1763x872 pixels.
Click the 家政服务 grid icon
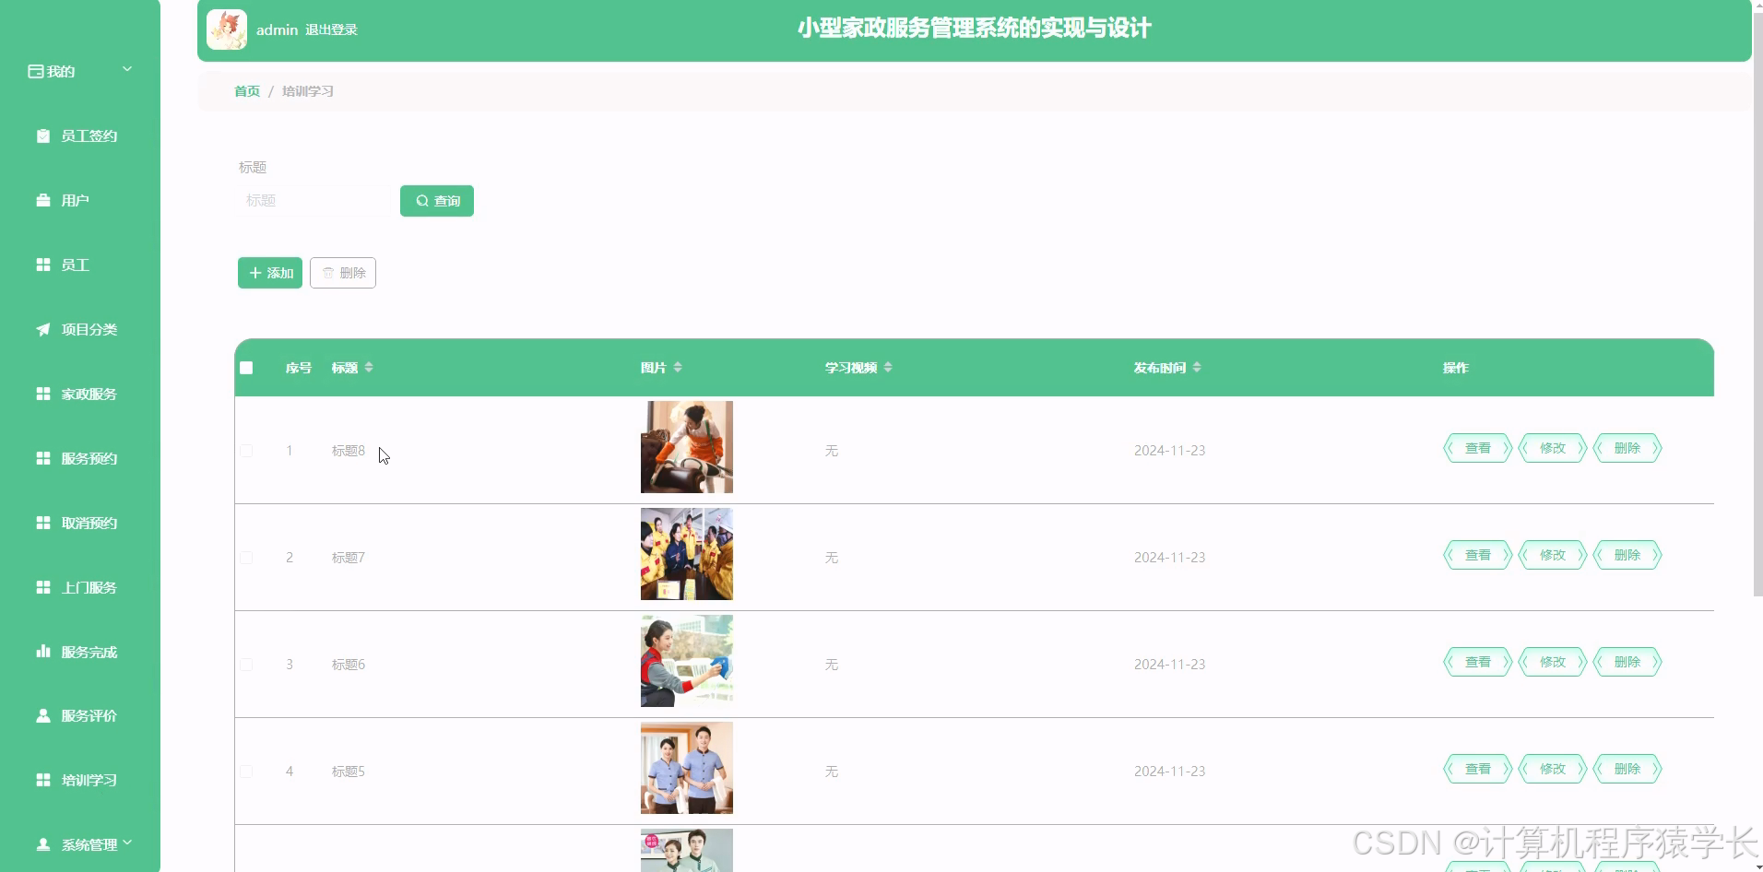tap(43, 394)
